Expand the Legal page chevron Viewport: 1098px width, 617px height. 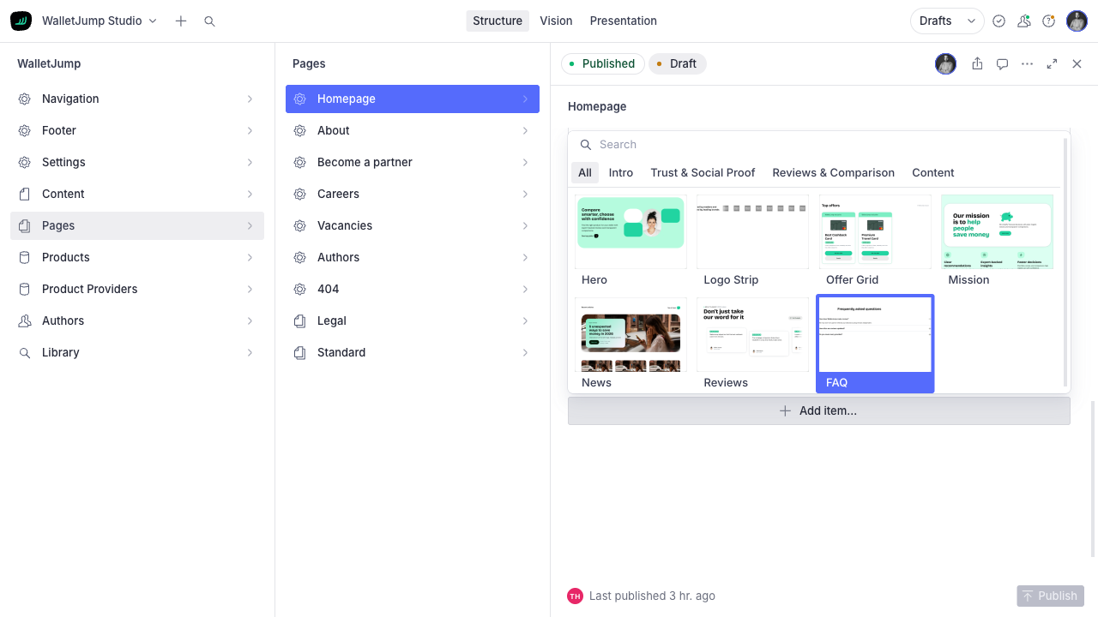pyautogui.click(x=525, y=320)
